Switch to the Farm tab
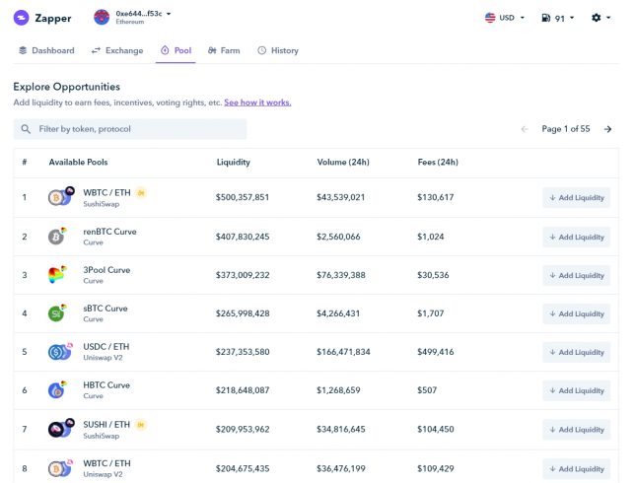636x483 pixels. (224, 50)
